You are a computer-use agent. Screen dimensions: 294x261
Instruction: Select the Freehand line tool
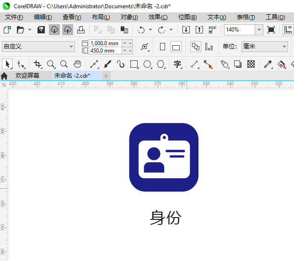click(x=95, y=64)
